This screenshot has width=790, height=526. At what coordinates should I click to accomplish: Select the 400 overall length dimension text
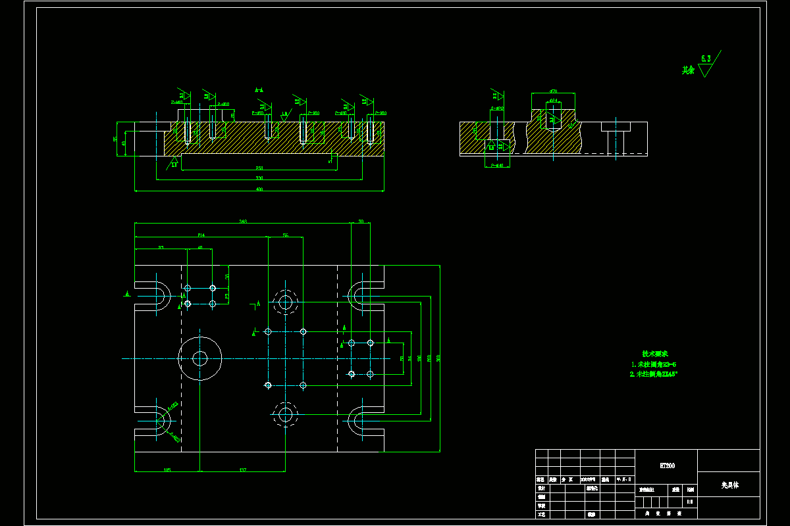[x=259, y=189]
